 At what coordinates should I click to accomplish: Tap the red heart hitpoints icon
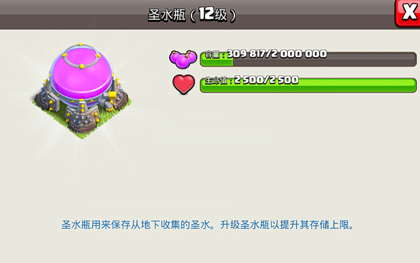(184, 84)
